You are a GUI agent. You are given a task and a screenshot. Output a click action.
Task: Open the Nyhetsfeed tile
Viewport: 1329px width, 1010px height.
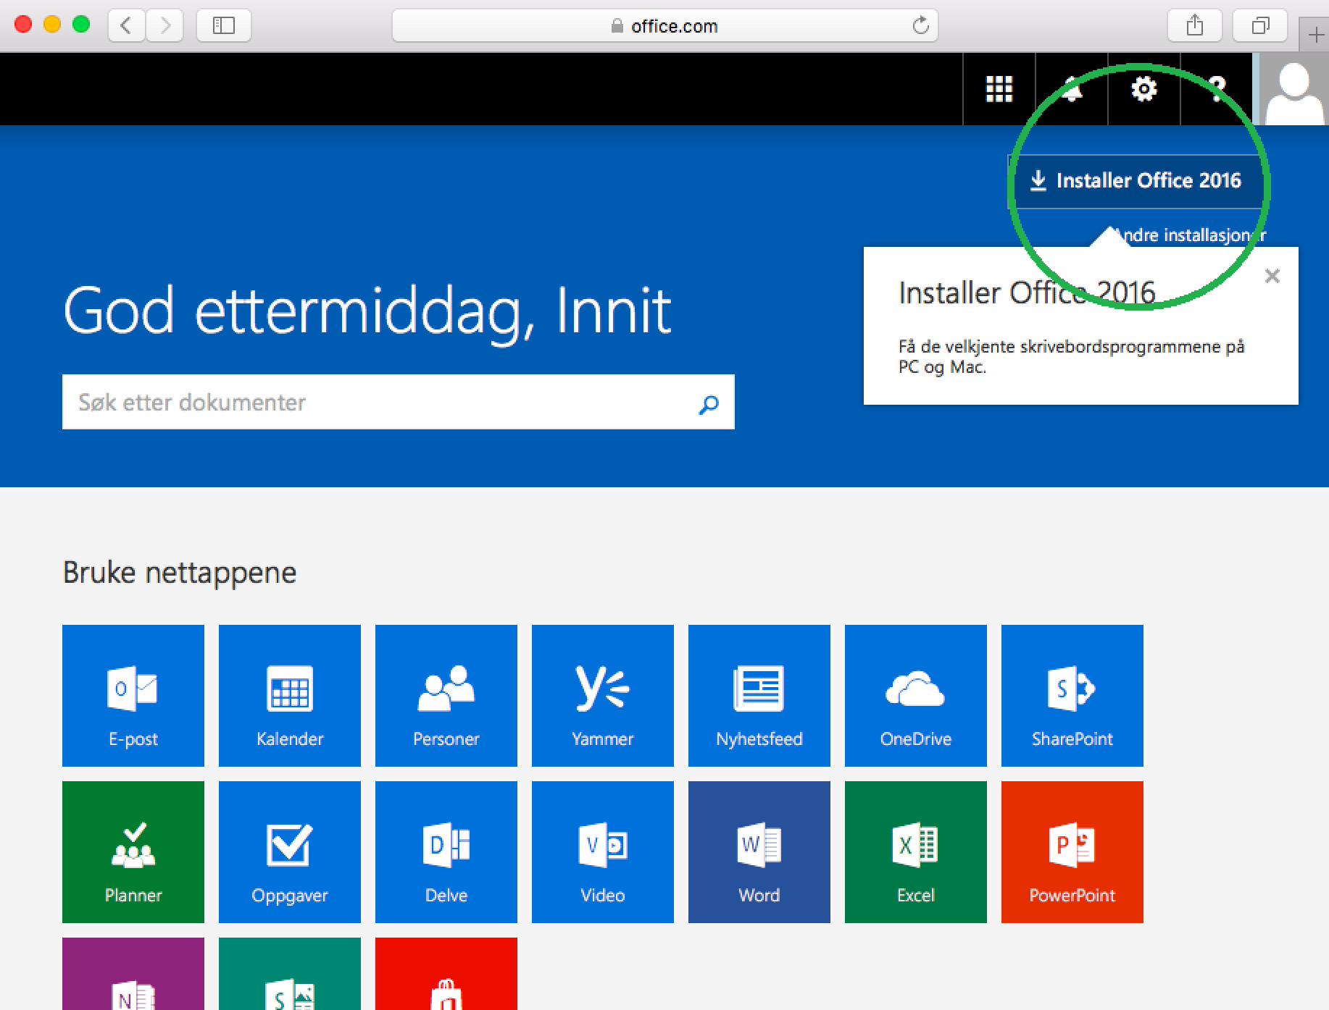point(759,695)
